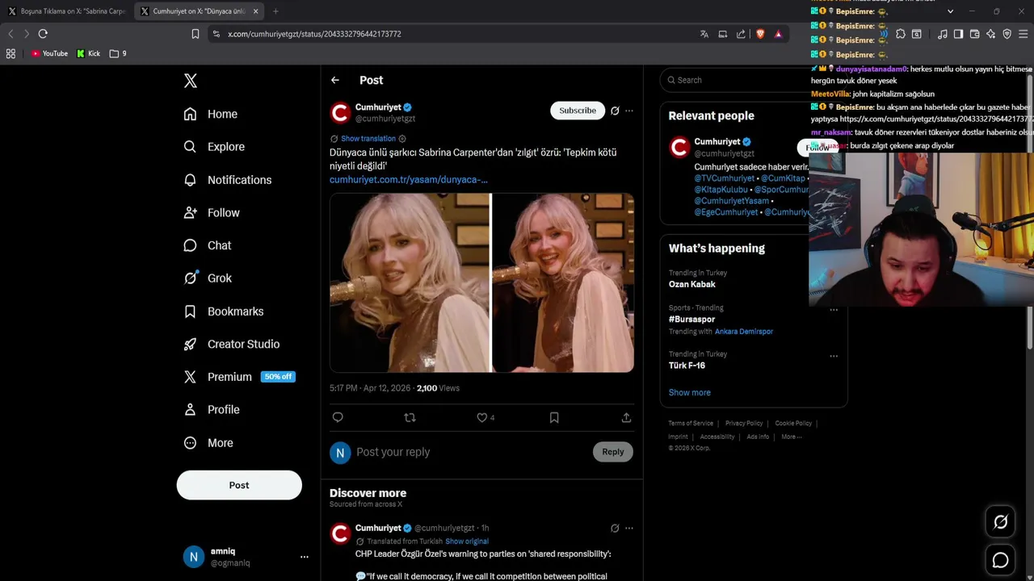Open Notifications in the sidebar
The image size is (1034, 581).
228,180
